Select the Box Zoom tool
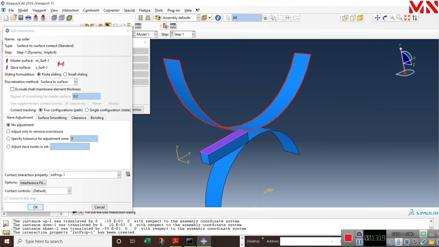Screen dimensions: 439x247 click(x=400, y=18)
